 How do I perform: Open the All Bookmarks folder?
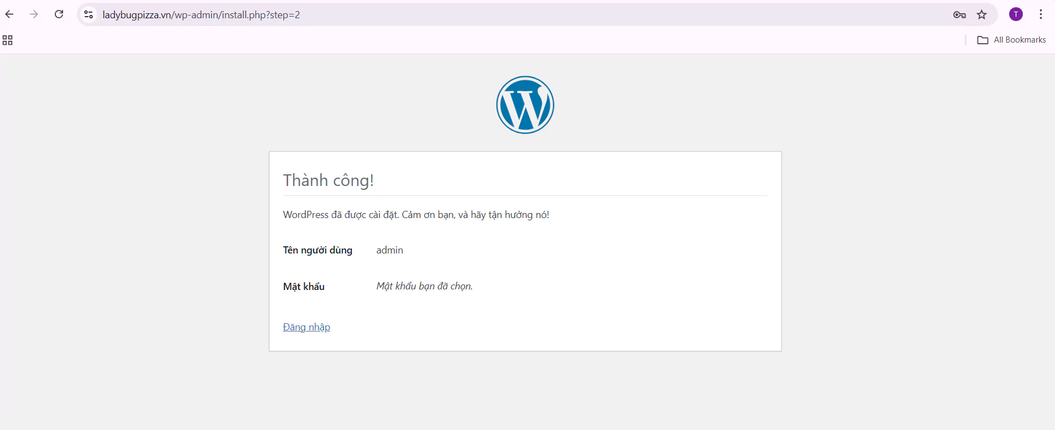coord(1011,40)
